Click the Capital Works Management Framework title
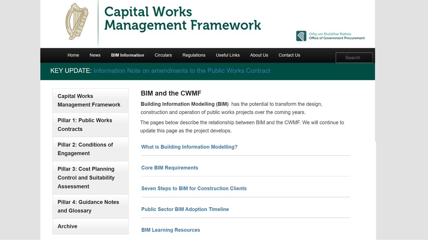Screen dimensions: 428x241 [x=183, y=19]
